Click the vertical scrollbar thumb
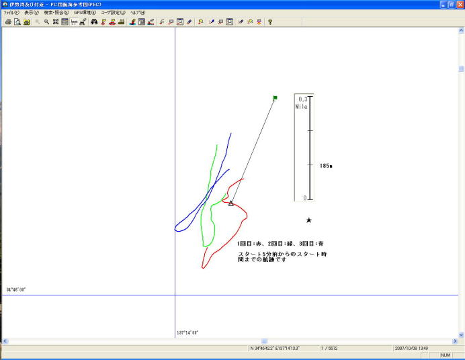The height and width of the screenshot is (360, 465). (x=461, y=69)
